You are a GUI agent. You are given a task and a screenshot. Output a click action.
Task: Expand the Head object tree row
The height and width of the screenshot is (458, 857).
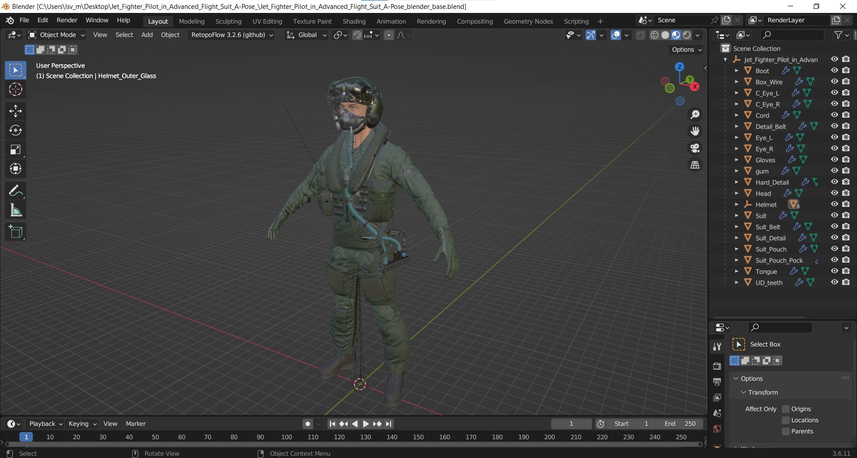tap(736, 193)
